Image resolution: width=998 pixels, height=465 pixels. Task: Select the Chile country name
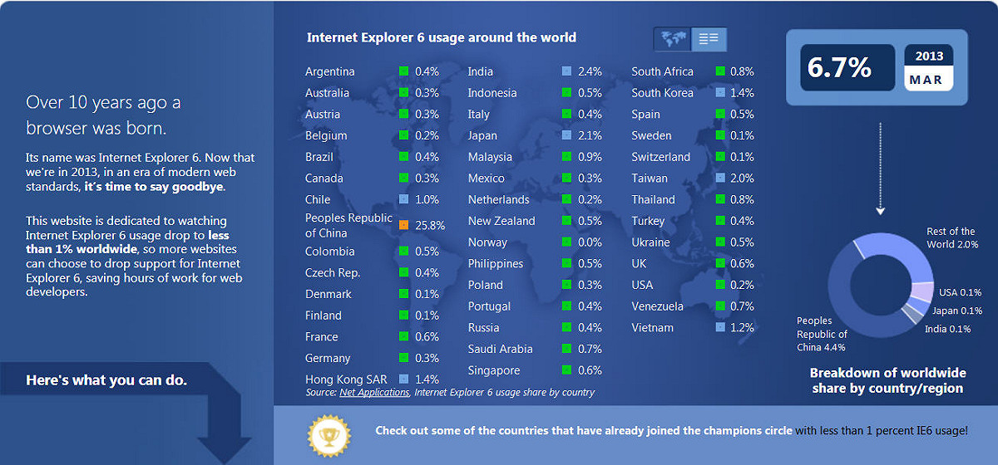pyautogui.click(x=318, y=199)
